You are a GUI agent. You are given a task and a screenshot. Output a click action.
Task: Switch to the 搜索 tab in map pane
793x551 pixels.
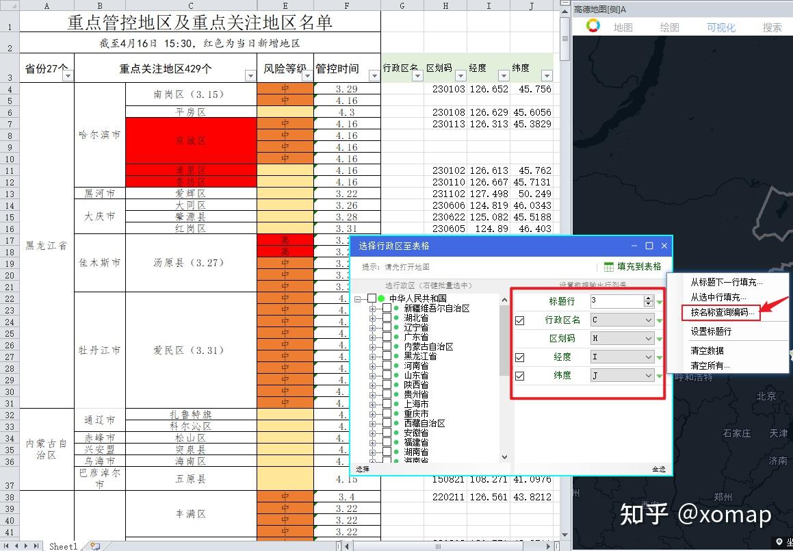(772, 27)
